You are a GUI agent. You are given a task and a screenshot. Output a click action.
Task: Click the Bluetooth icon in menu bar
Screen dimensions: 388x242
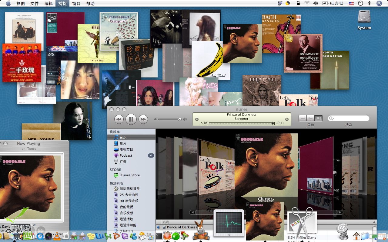coord(369,3)
